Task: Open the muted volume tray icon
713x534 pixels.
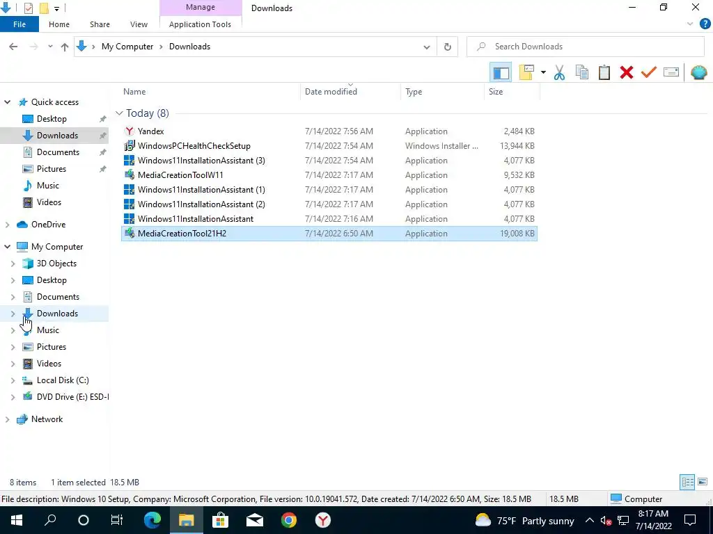Action: point(606,521)
